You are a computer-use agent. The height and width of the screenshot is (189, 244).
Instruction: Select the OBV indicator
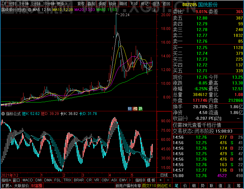point(105,180)
